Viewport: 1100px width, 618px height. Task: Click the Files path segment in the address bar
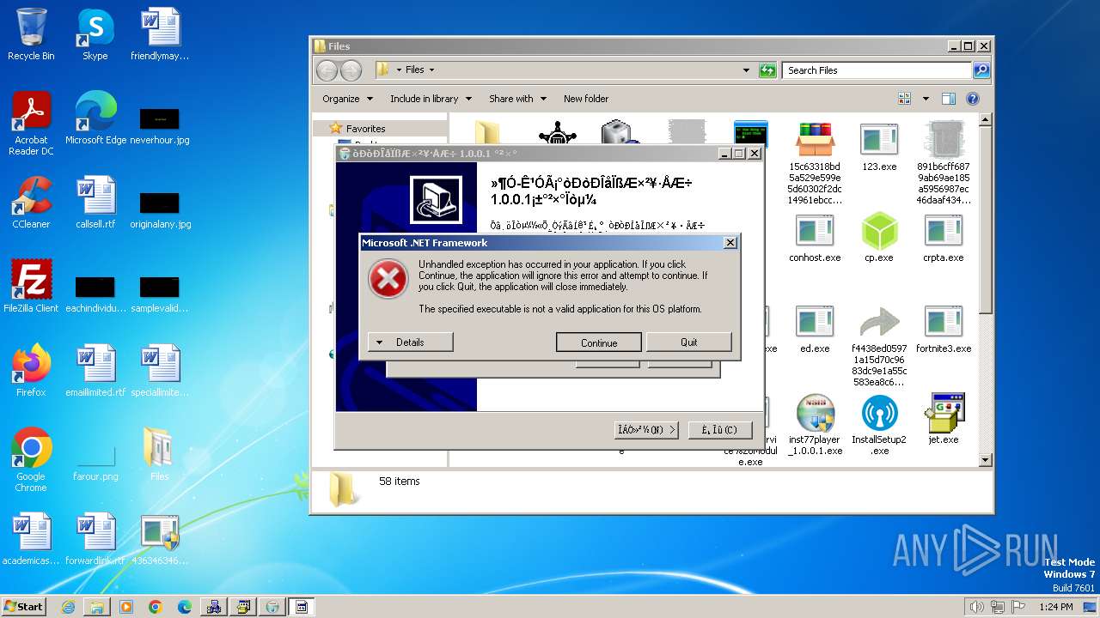[x=415, y=70]
